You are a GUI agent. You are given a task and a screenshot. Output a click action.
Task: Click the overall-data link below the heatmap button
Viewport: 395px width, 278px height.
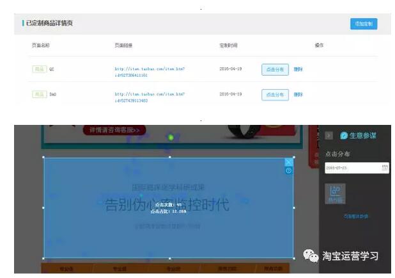click(x=356, y=216)
